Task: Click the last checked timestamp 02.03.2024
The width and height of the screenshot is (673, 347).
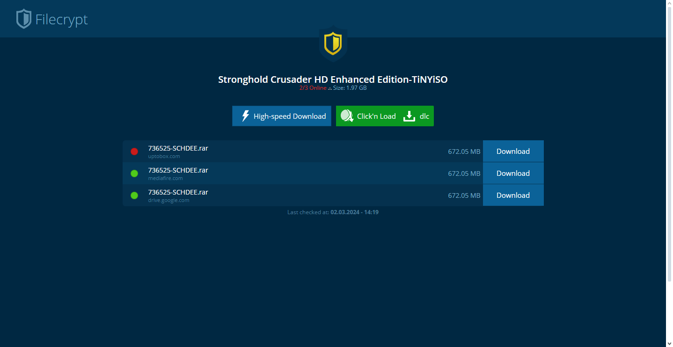Action: [345, 212]
